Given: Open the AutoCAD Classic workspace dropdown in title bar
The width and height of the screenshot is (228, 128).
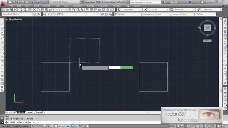Looking at the screenshot, I should (65, 2).
